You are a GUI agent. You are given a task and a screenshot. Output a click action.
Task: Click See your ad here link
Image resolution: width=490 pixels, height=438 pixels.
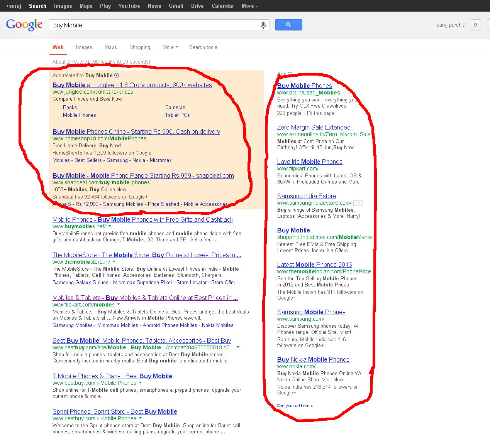(x=295, y=406)
